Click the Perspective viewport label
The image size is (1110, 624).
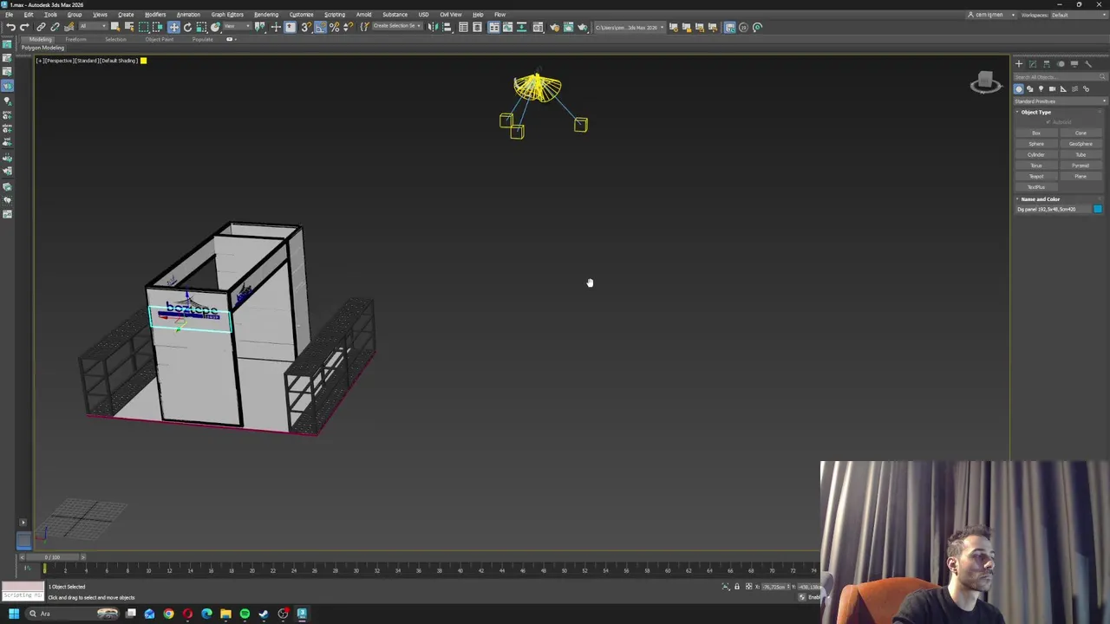tap(59, 61)
